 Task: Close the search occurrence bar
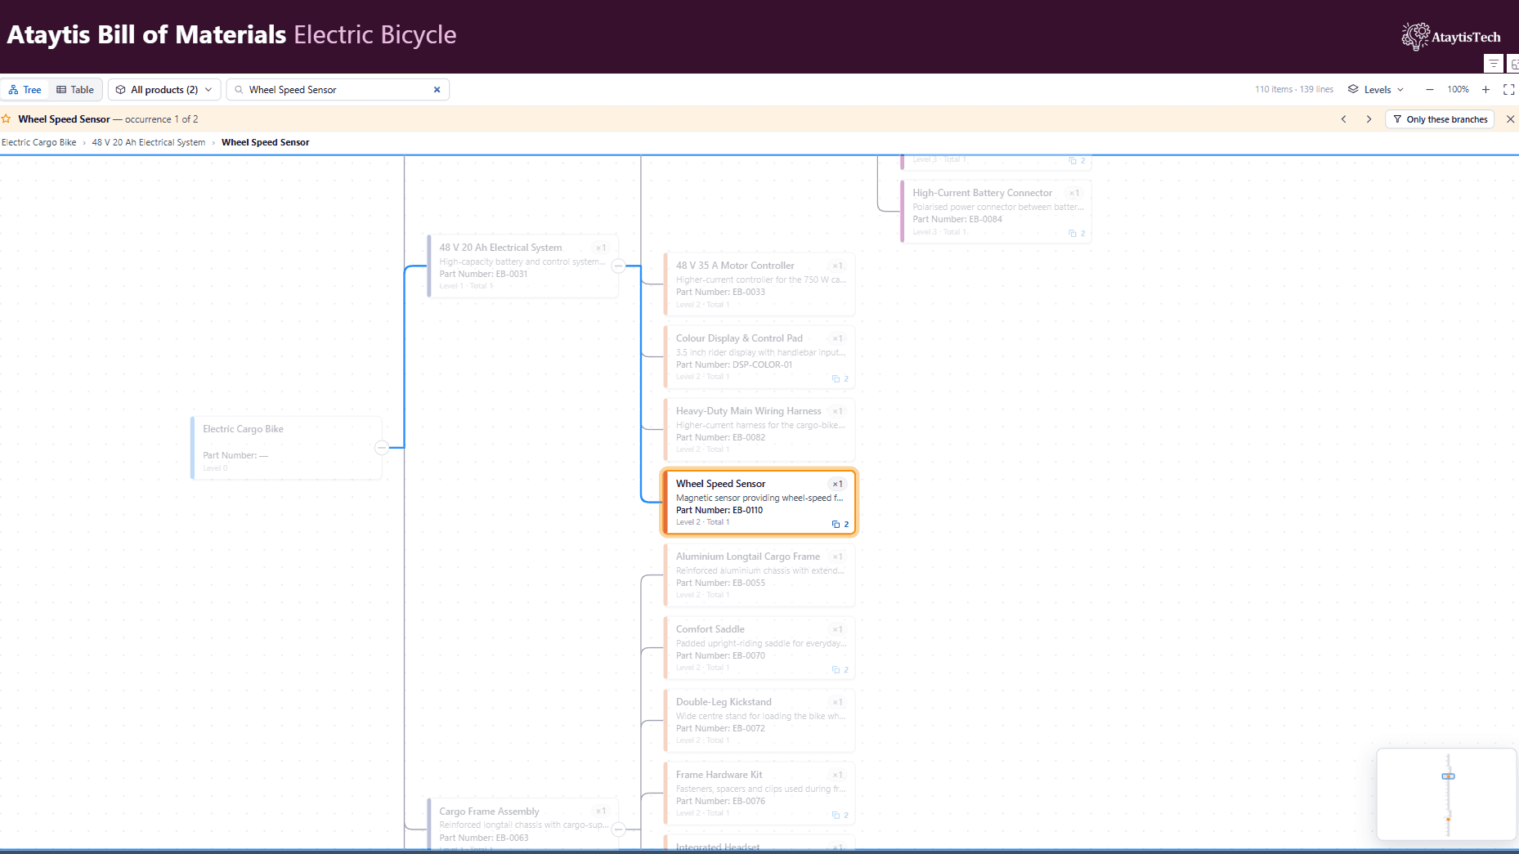(1510, 119)
